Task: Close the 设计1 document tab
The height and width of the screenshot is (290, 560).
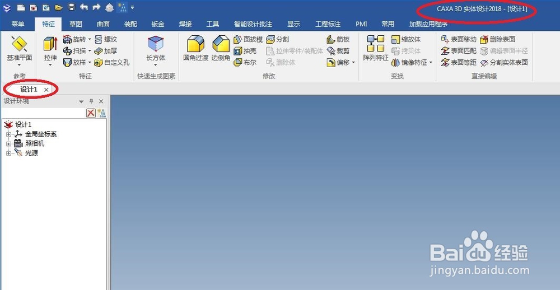Action: [46, 90]
